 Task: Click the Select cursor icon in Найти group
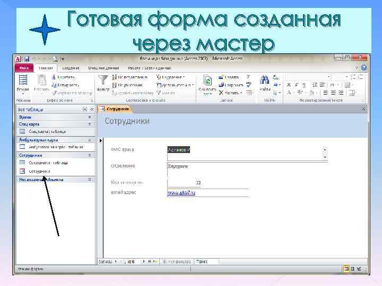[276, 93]
